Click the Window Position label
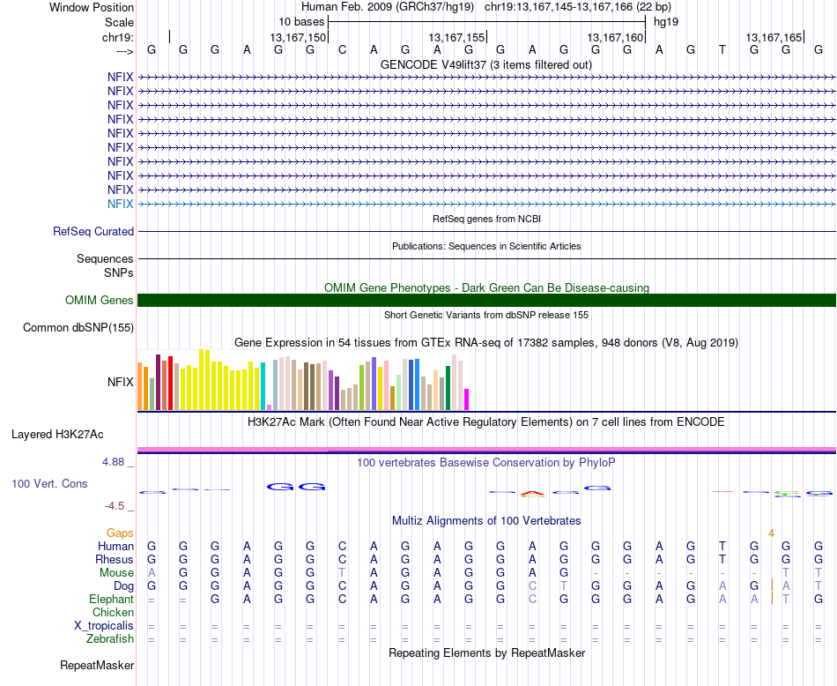This screenshot has height=686, width=837. point(92,7)
